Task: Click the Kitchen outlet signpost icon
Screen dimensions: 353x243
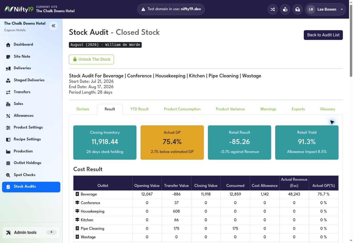Action: coord(77,220)
